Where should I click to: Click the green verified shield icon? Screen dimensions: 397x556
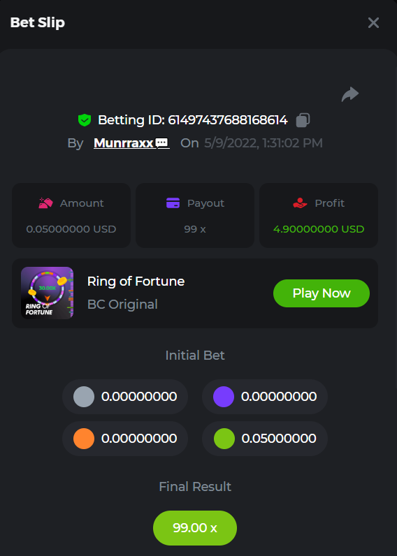(85, 120)
